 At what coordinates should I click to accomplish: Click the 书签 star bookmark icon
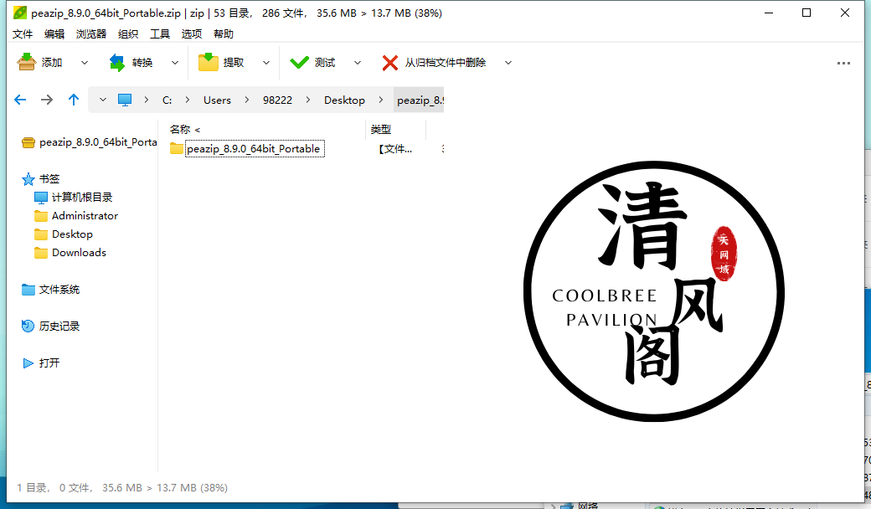tap(28, 178)
